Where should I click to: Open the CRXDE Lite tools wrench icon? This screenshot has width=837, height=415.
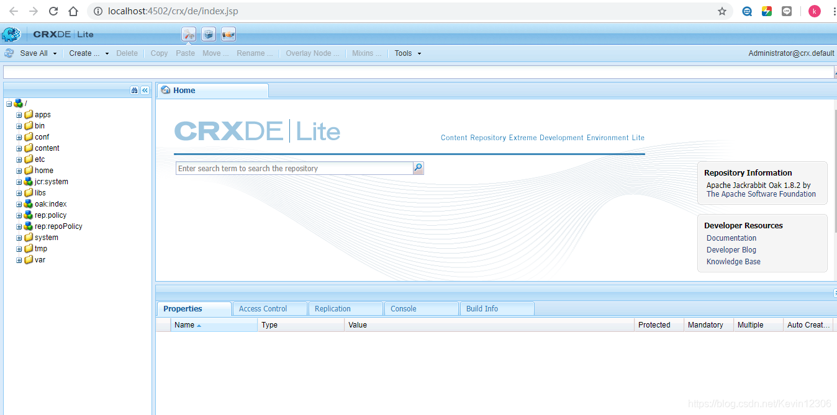point(189,34)
